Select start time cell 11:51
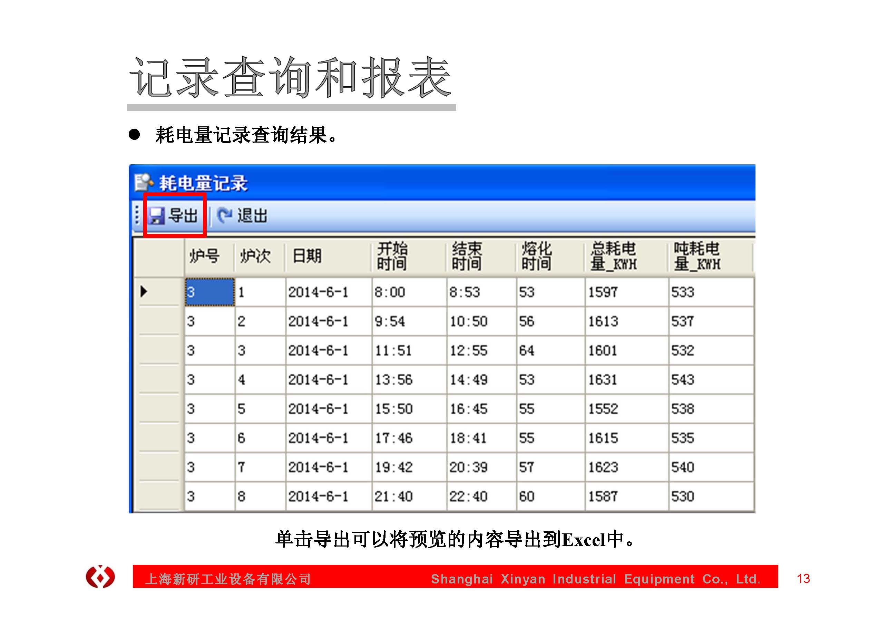 (x=409, y=350)
